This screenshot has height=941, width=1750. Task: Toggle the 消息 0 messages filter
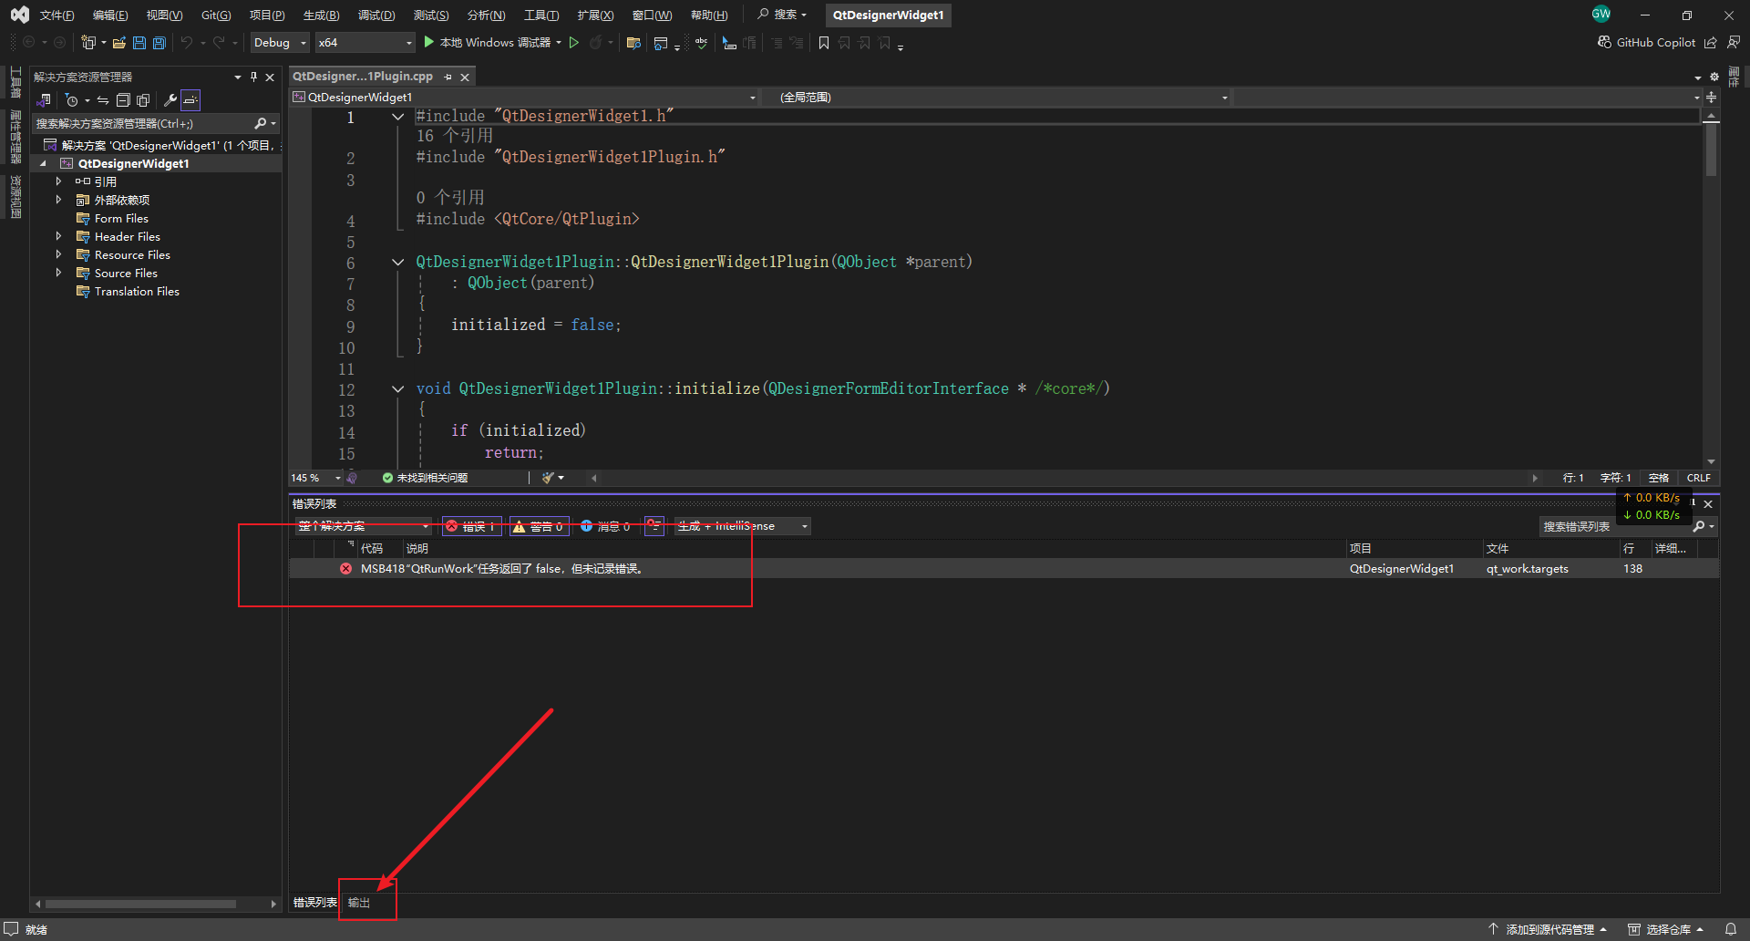click(x=606, y=526)
